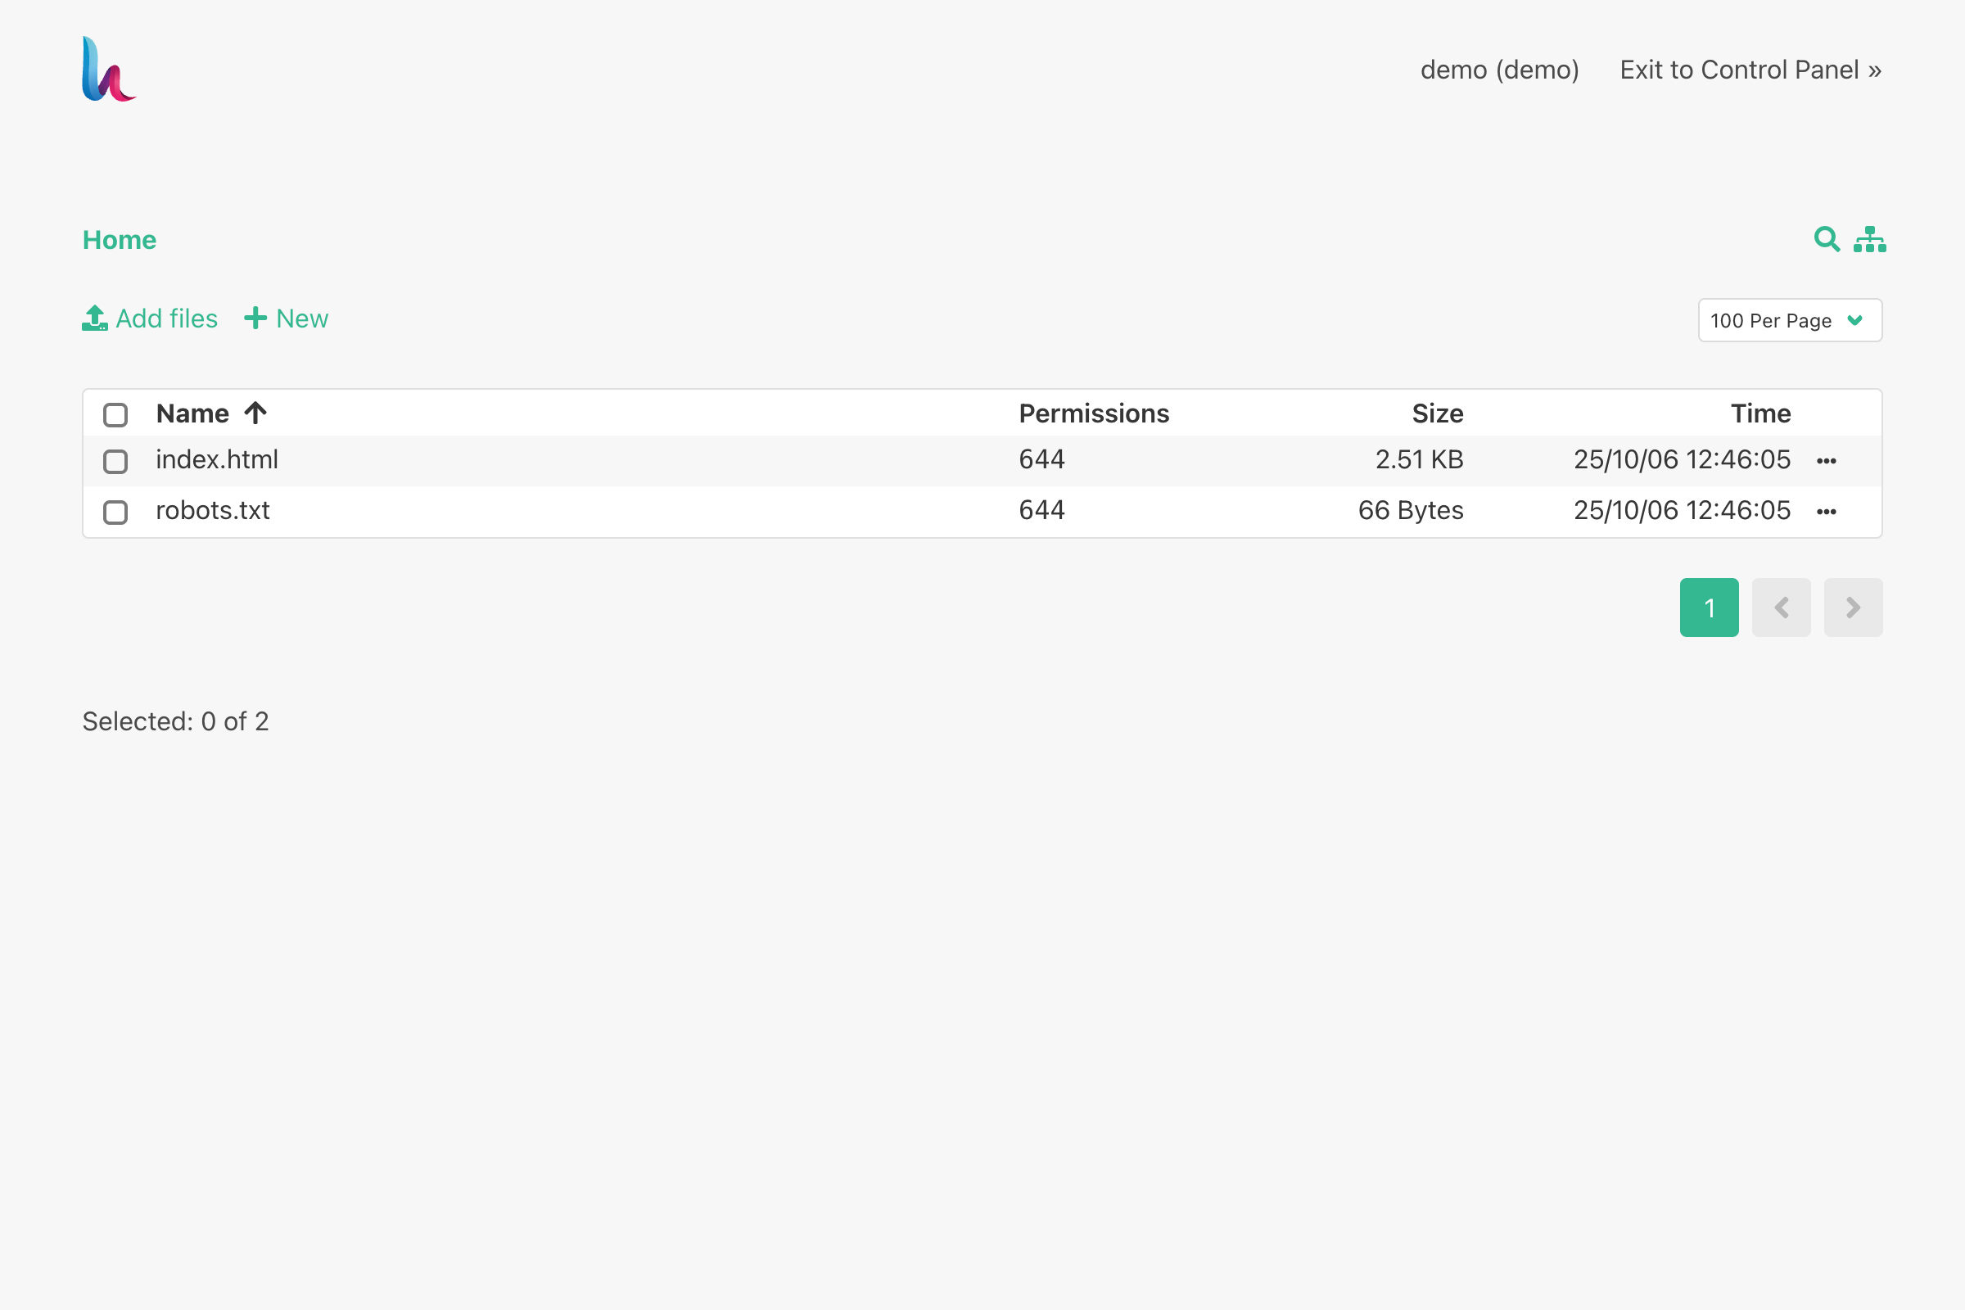Click the Home breadcrumb

(120, 241)
